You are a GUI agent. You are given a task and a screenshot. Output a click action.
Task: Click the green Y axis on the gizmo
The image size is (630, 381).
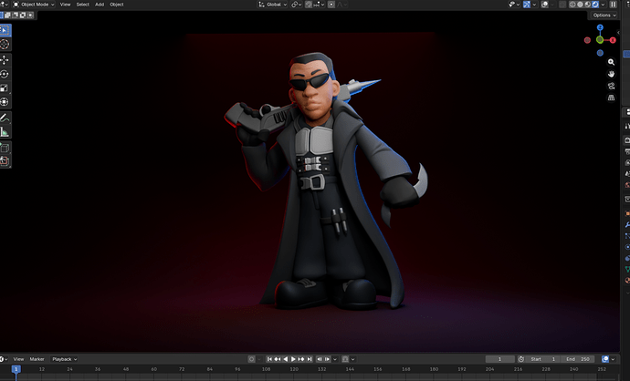[x=600, y=40]
